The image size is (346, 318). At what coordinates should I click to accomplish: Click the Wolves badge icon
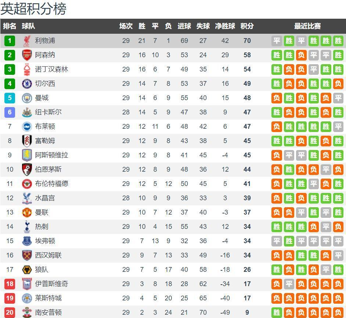coord(27,270)
